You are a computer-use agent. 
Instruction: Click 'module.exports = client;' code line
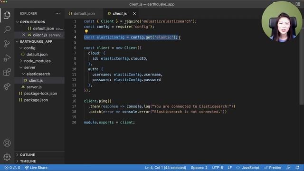pyautogui.click(x=109, y=123)
